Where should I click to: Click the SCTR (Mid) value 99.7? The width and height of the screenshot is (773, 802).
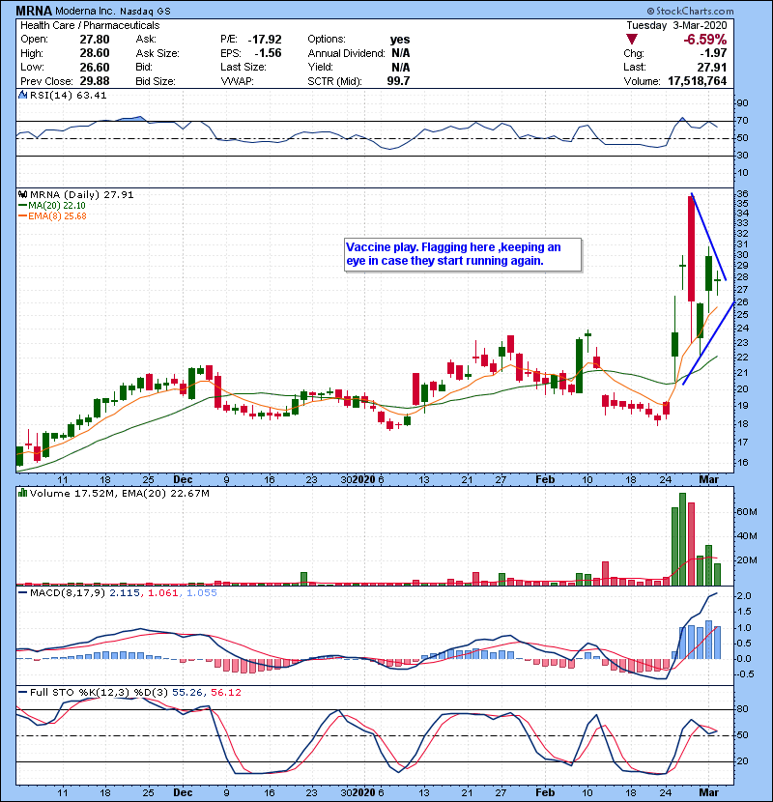pyautogui.click(x=398, y=81)
